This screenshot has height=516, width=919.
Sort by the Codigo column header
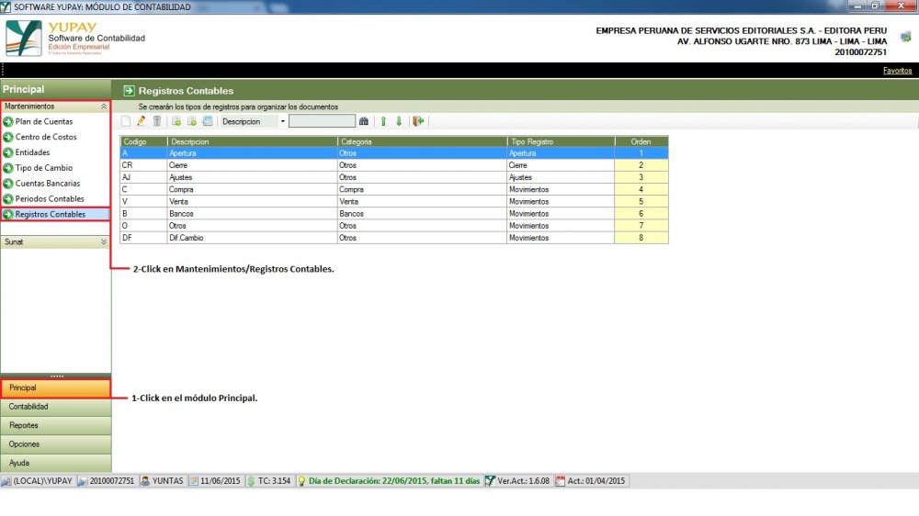pos(143,141)
